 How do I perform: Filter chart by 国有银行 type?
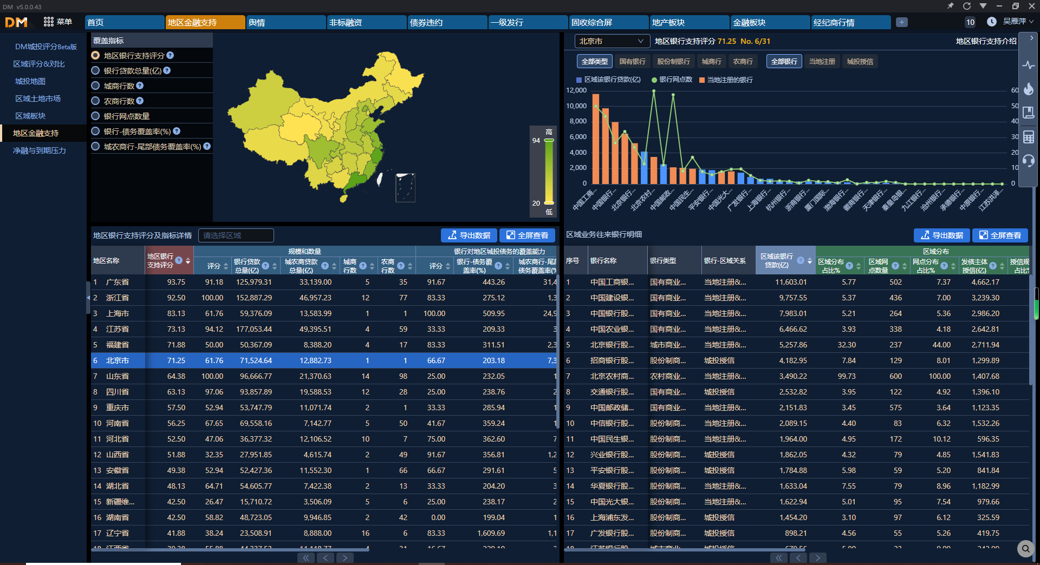click(632, 62)
